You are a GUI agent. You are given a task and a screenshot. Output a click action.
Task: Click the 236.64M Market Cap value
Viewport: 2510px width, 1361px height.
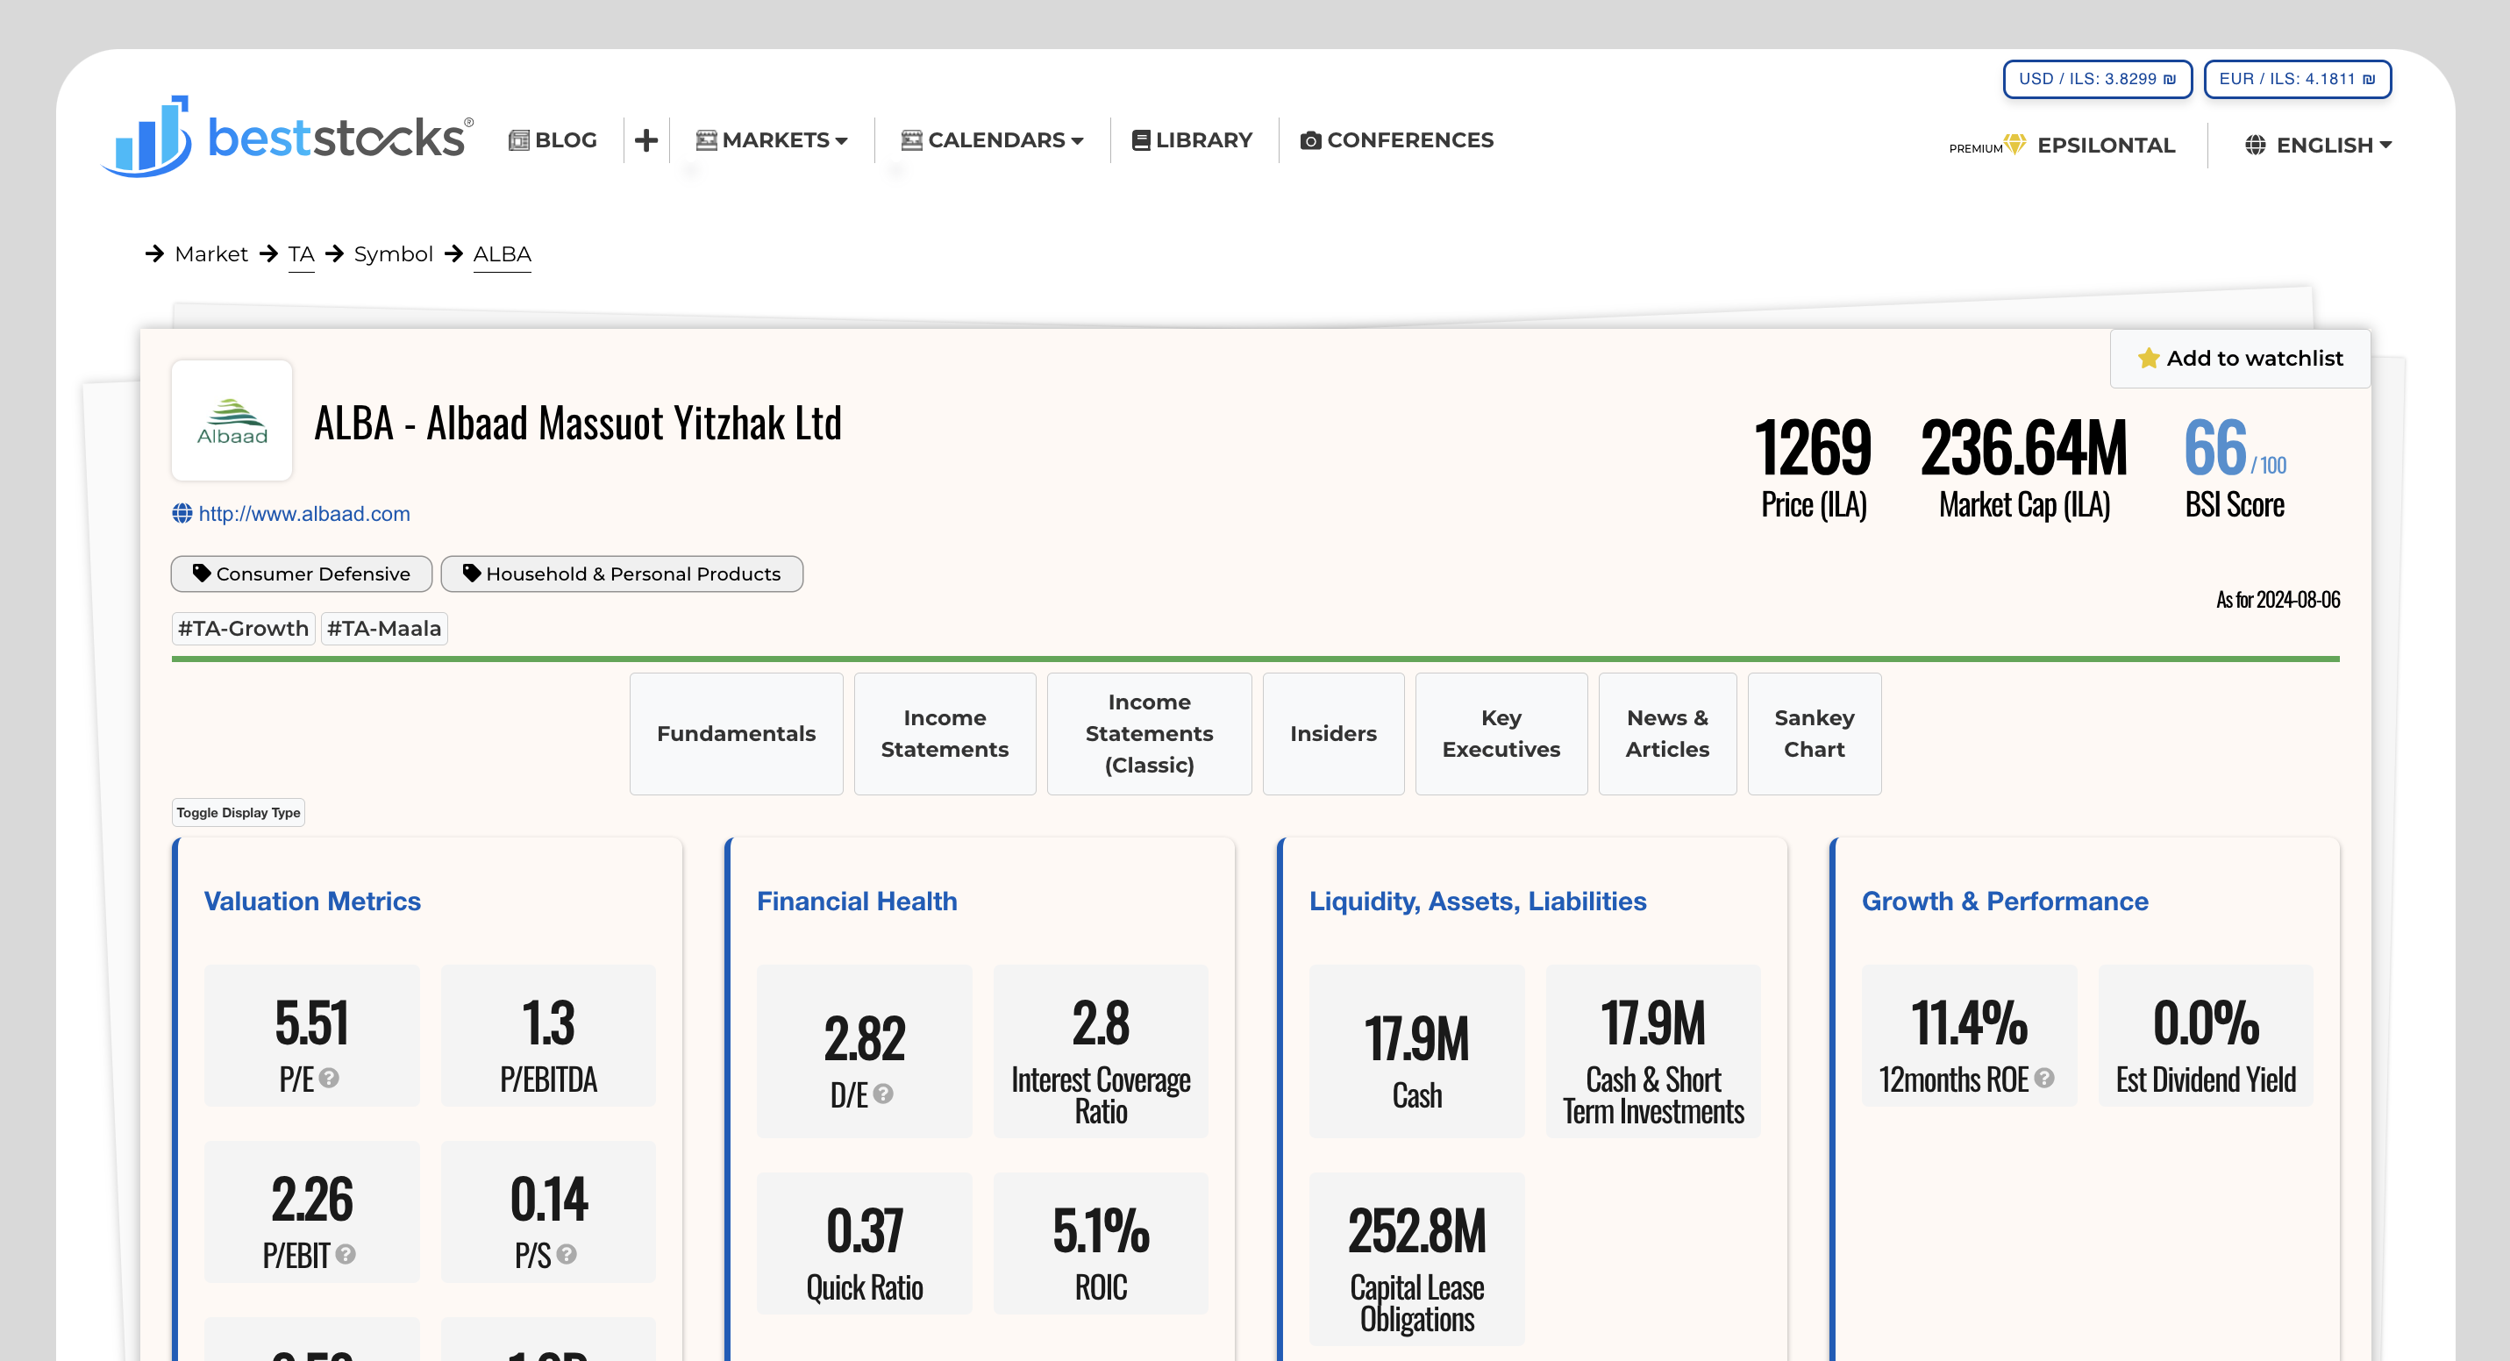pos(2025,448)
